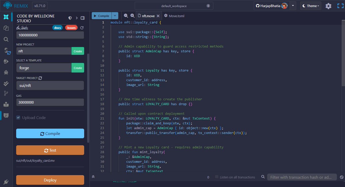Toggle the Upload Code checkbox

coord(18,117)
